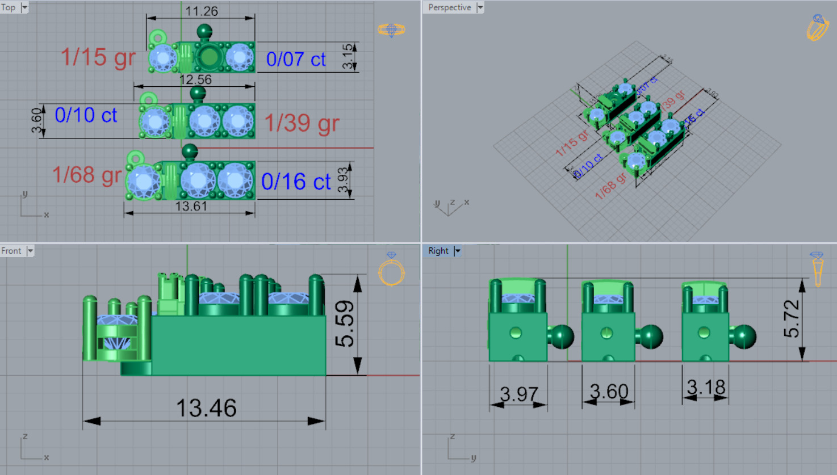Select the 0/10 ct stone label
The image size is (837, 475).
pos(86,115)
